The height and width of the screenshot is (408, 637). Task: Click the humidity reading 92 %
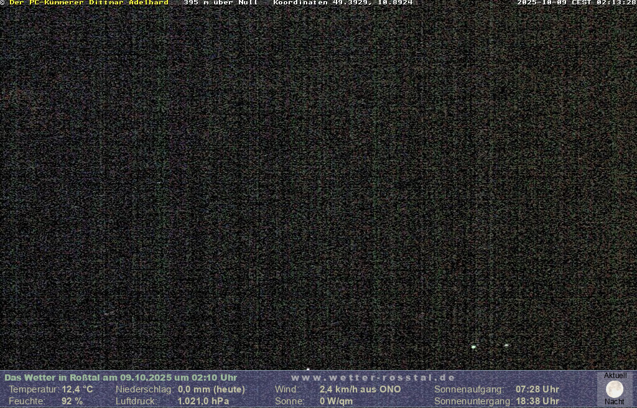point(72,401)
